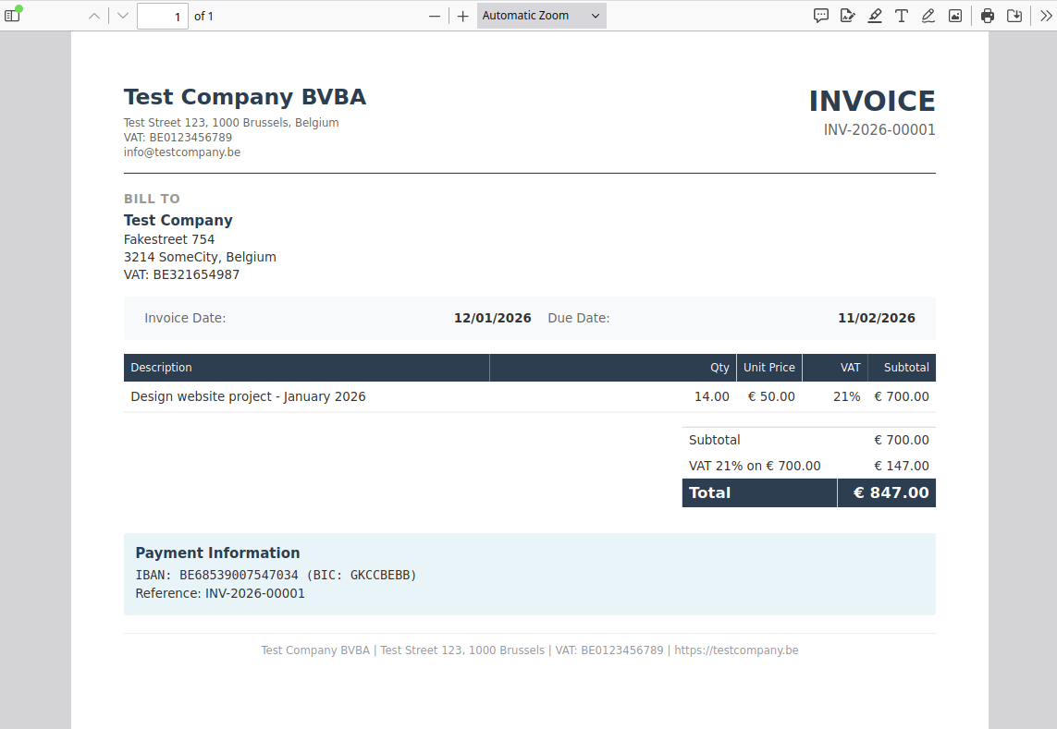Click the Test Company BVBA heading
This screenshot has width=1057, height=729.
(245, 97)
